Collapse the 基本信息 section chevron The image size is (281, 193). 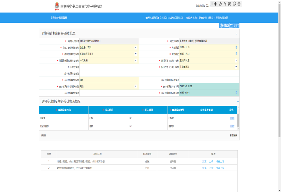pos(236,34)
